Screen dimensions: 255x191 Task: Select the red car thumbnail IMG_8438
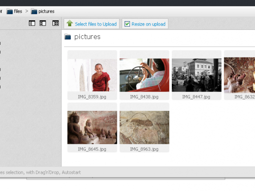pyautogui.click(x=144, y=75)
